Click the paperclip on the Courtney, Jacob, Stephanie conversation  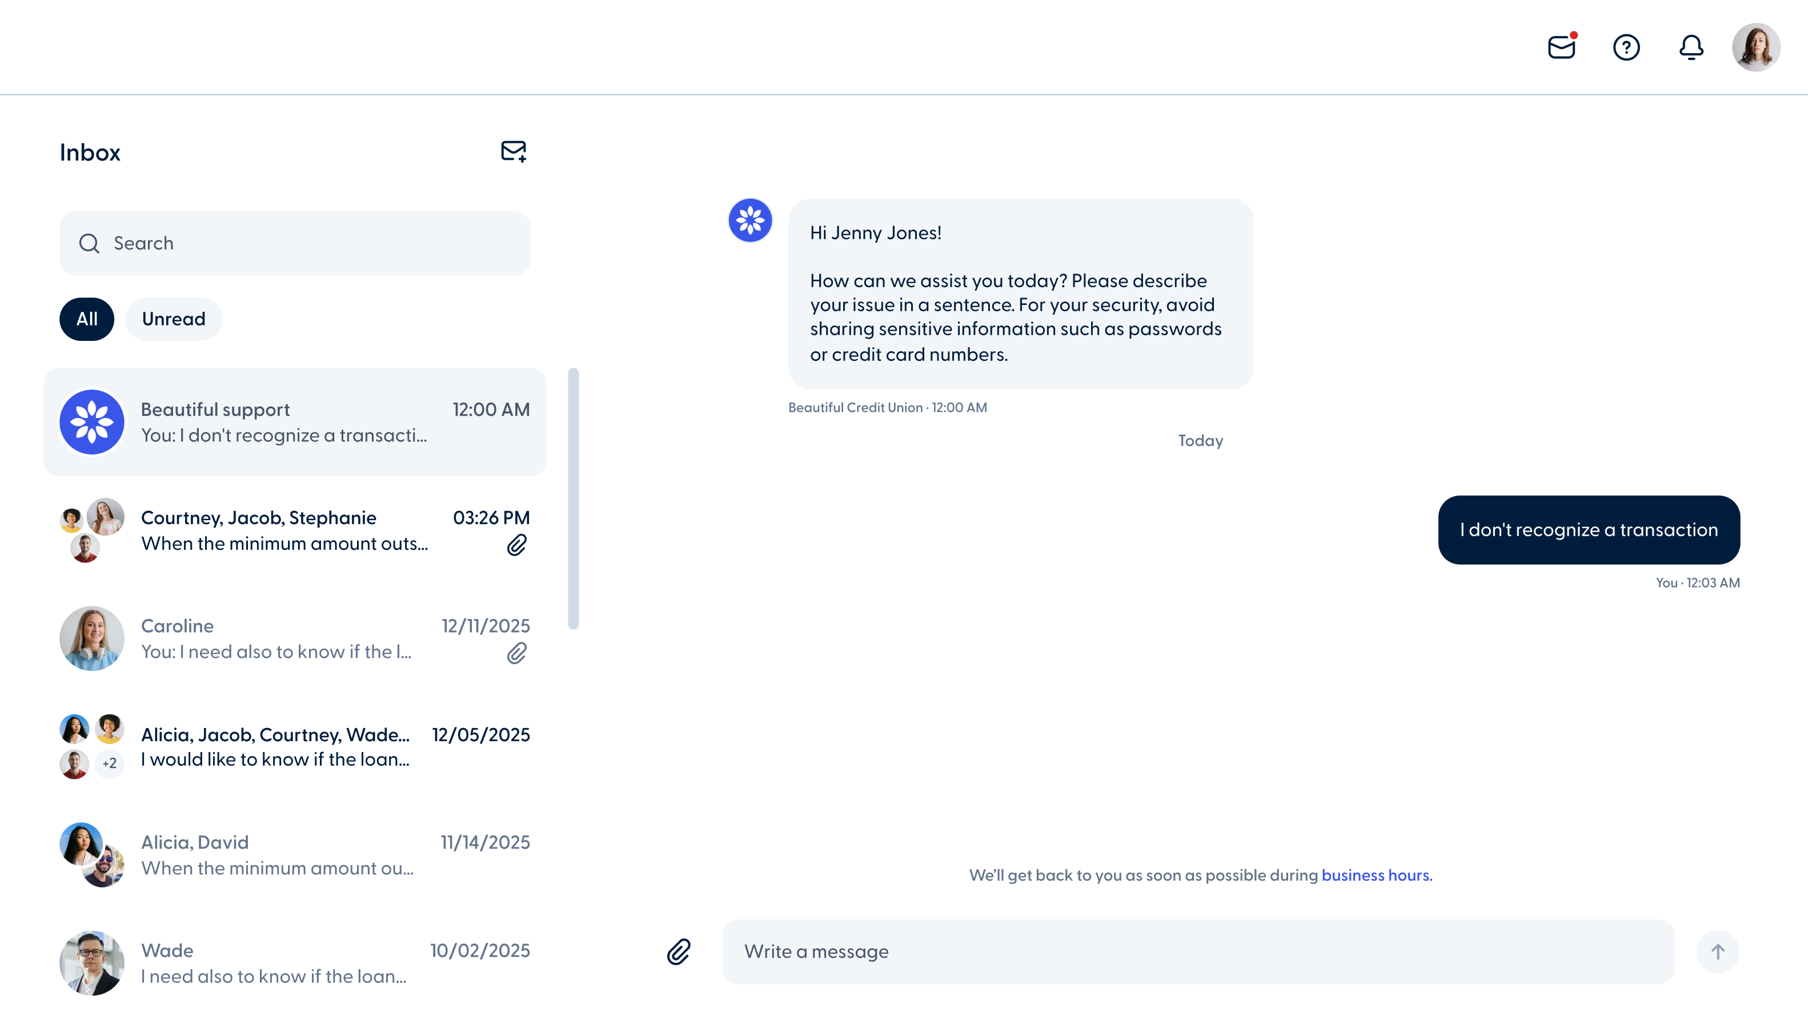518,545
